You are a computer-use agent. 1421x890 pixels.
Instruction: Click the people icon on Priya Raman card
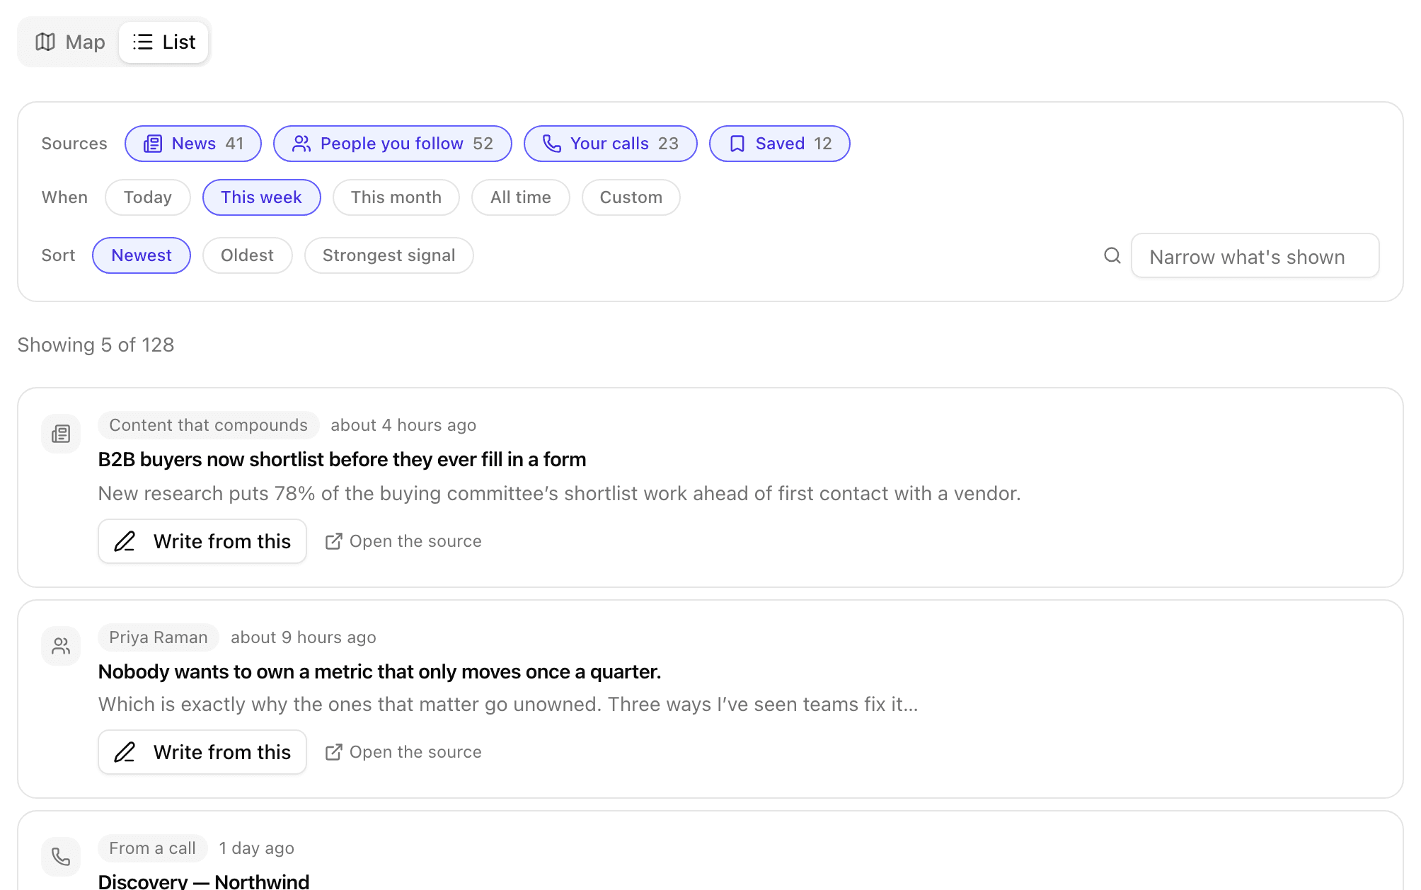tap(61, 646)
